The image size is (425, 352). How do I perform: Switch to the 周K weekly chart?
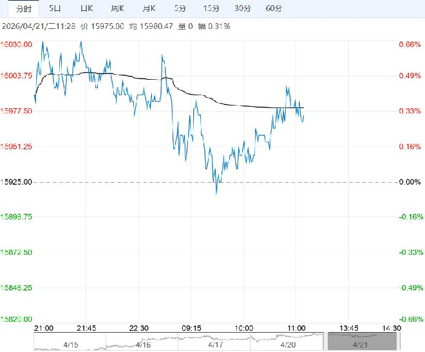click(x=117, y=8)
